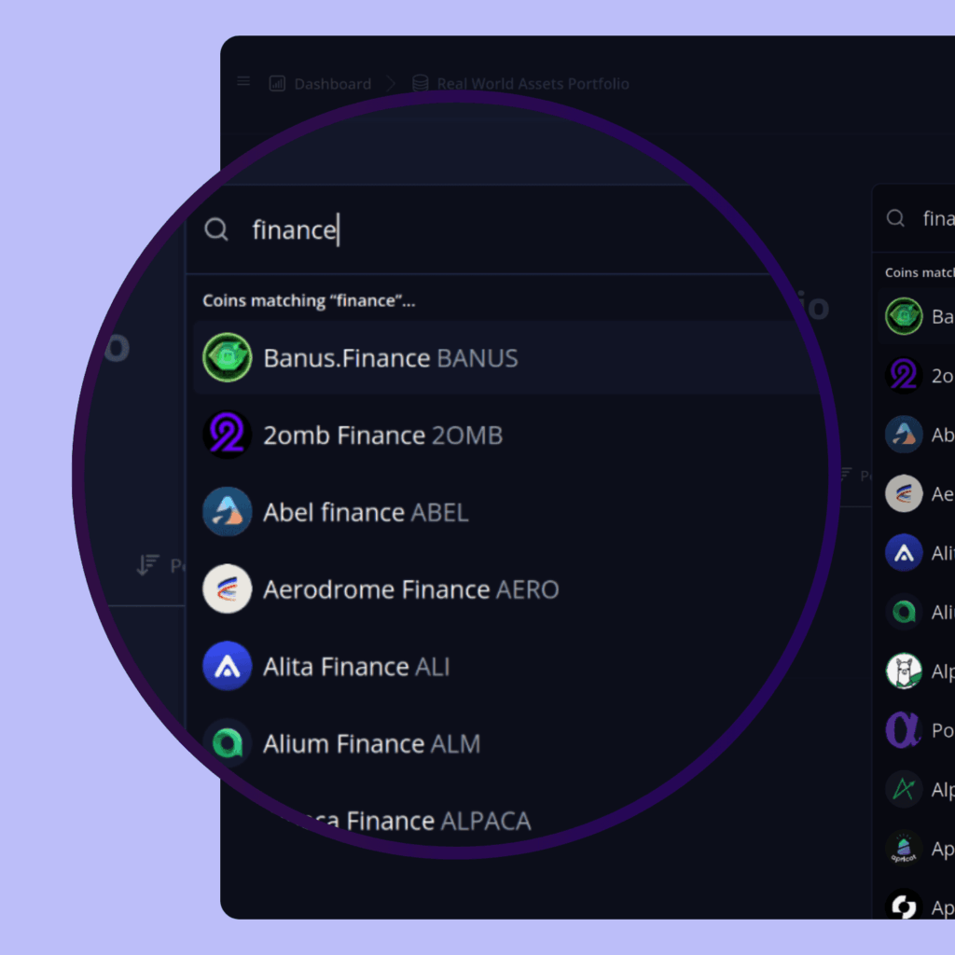The image size is (955, 955).
Task: Click the Abel finance coin icon
Action: pos(228,512)
